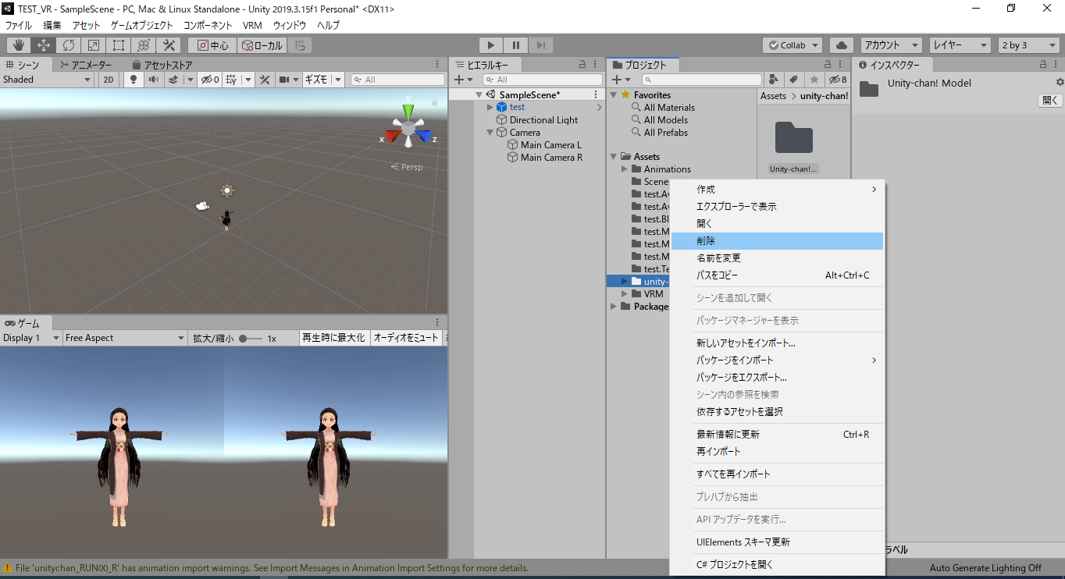Screen dimensions: 1065x579
Task: Choose すべてを再インポート in context menu
Action: 777,474
